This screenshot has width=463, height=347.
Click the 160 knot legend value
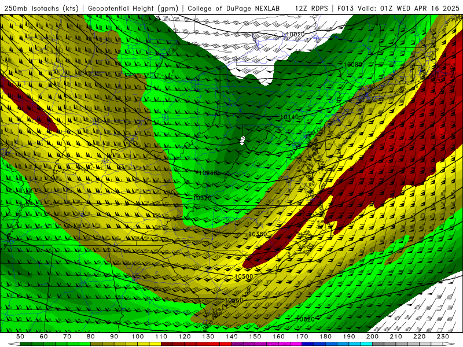[x=278, y=337]
